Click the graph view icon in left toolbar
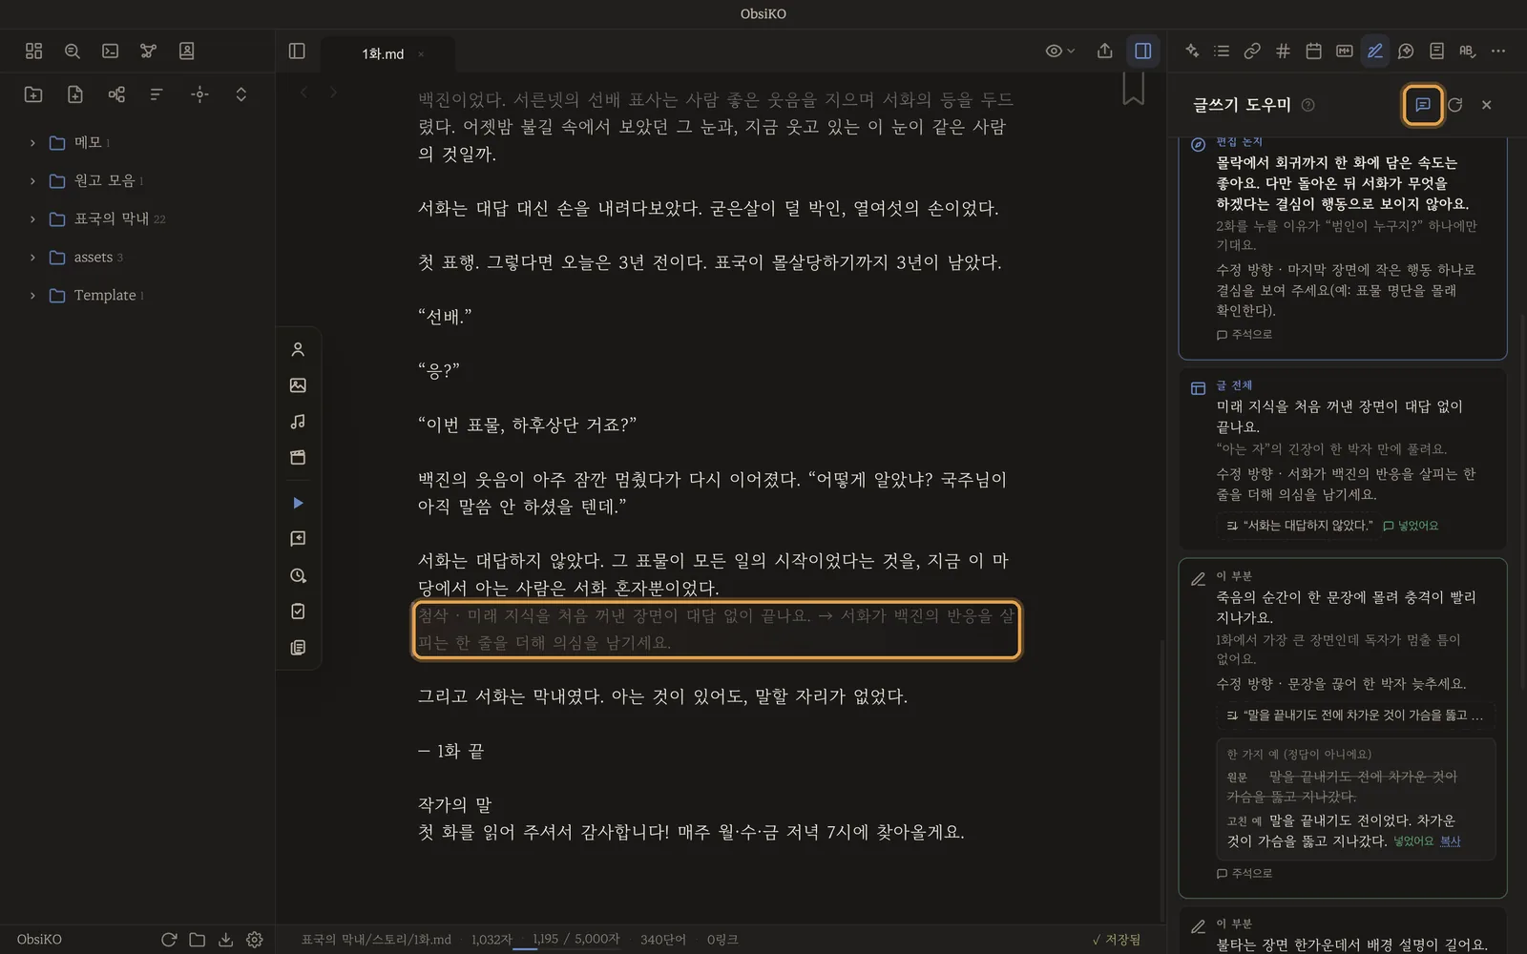This screenshot has width=1527, height=954. click(148, 52)
